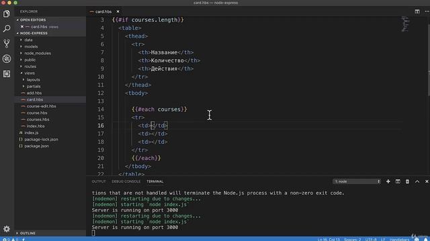This screenshot has width=430, height=241.
Task: Switch to the Output panel tab
Action: (x=99, y=181)
